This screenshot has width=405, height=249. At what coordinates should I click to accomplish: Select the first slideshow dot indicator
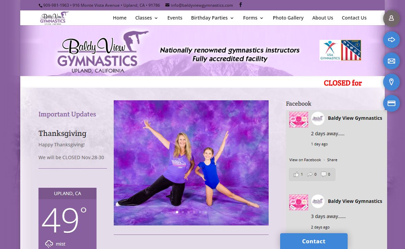point(177,212)
